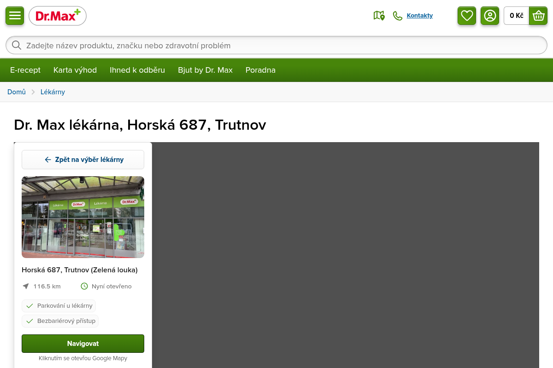Screen dimensions: 553x368
Task: Open Bjut by Dr. Max menu item
Action: [x=205, y=70]
